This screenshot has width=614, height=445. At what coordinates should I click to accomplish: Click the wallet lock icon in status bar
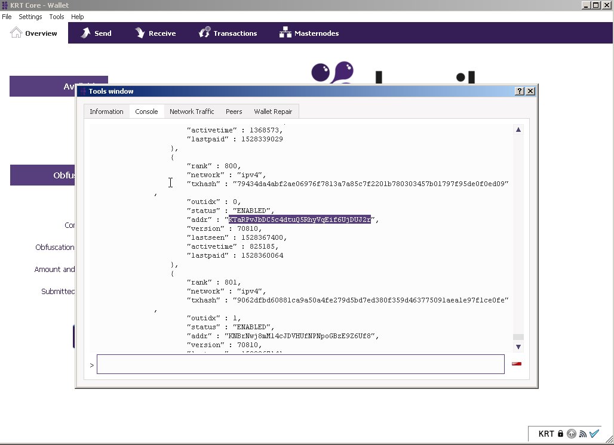pyautogui.click(x=560, y=433)
